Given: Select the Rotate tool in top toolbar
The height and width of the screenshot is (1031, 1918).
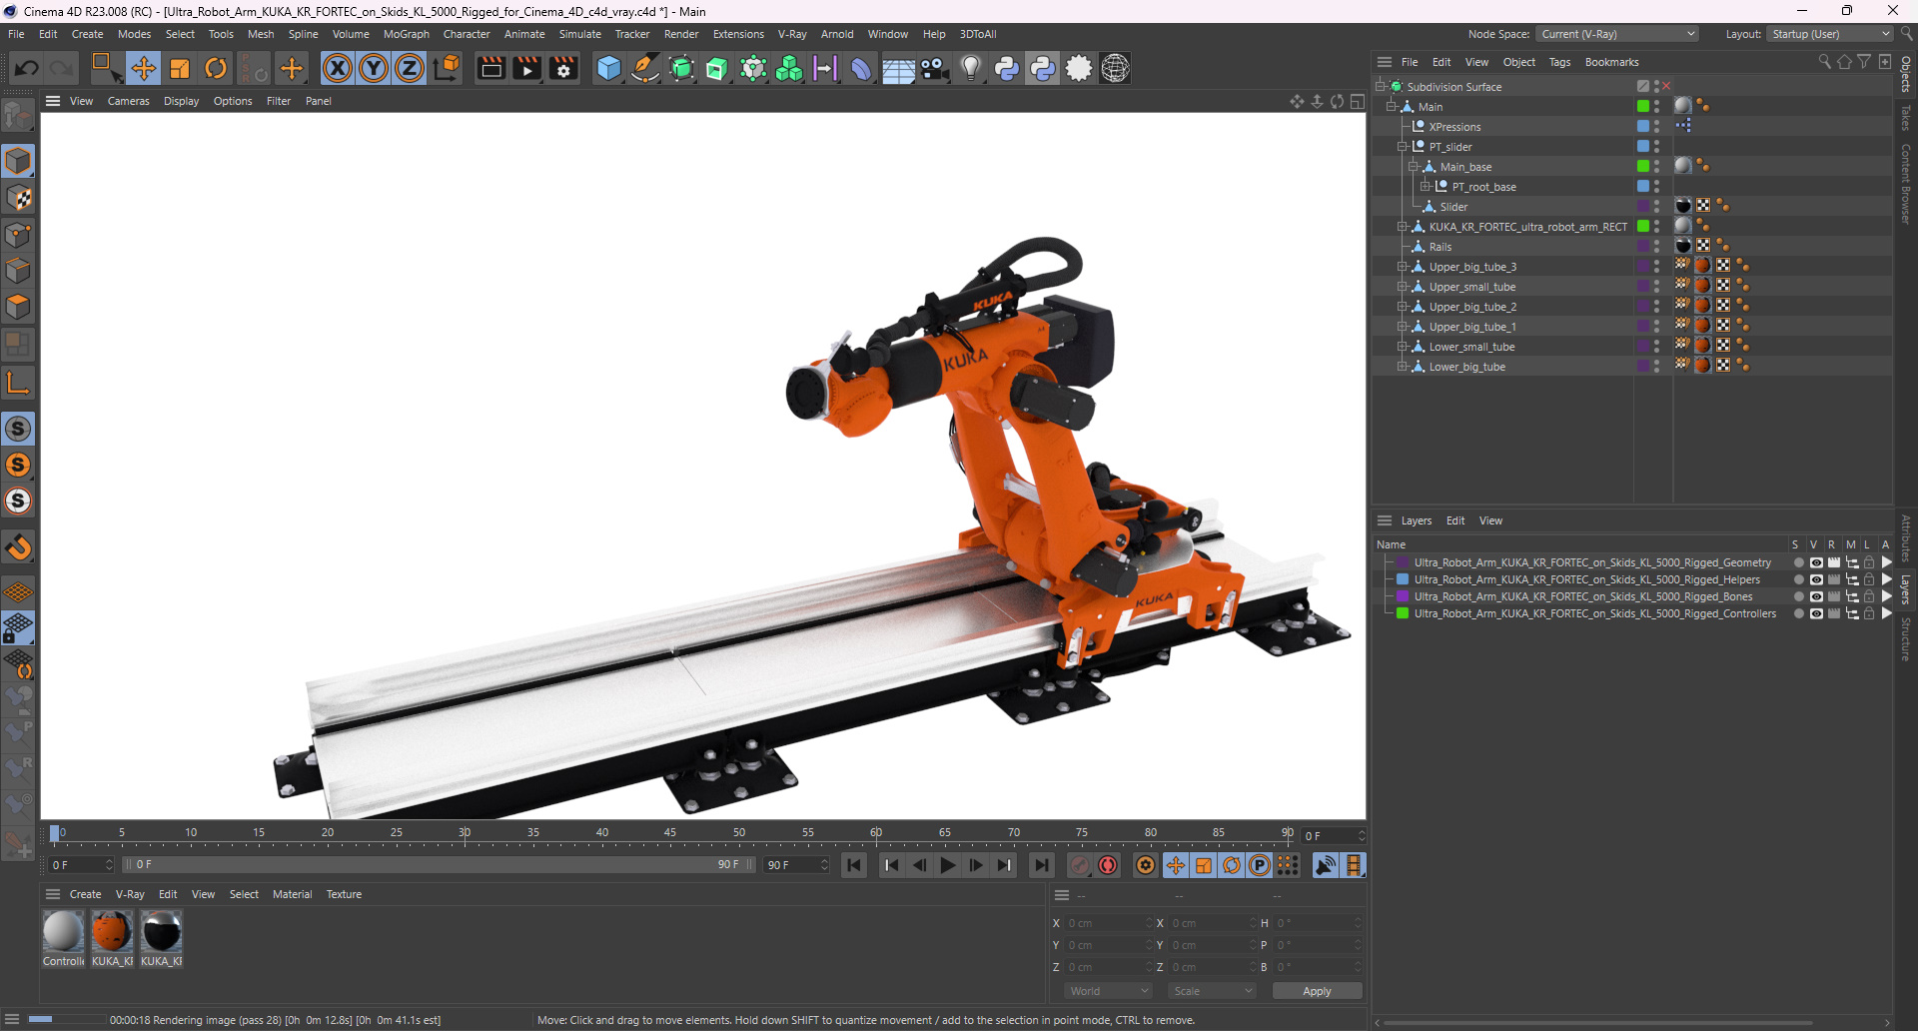Looking at the screenshot, I should point(216,68).
